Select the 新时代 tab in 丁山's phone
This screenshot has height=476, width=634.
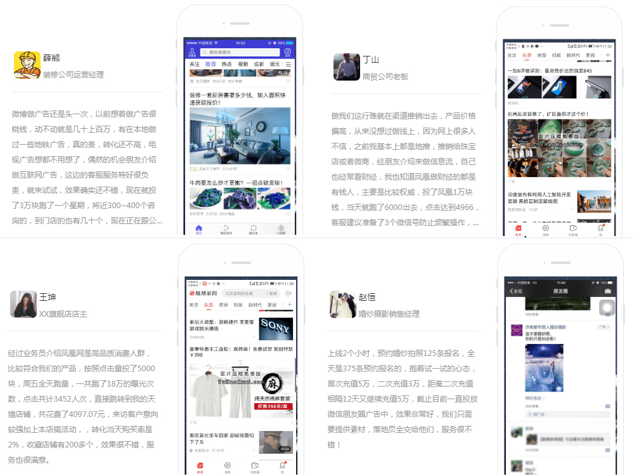[x=573, y=55]
